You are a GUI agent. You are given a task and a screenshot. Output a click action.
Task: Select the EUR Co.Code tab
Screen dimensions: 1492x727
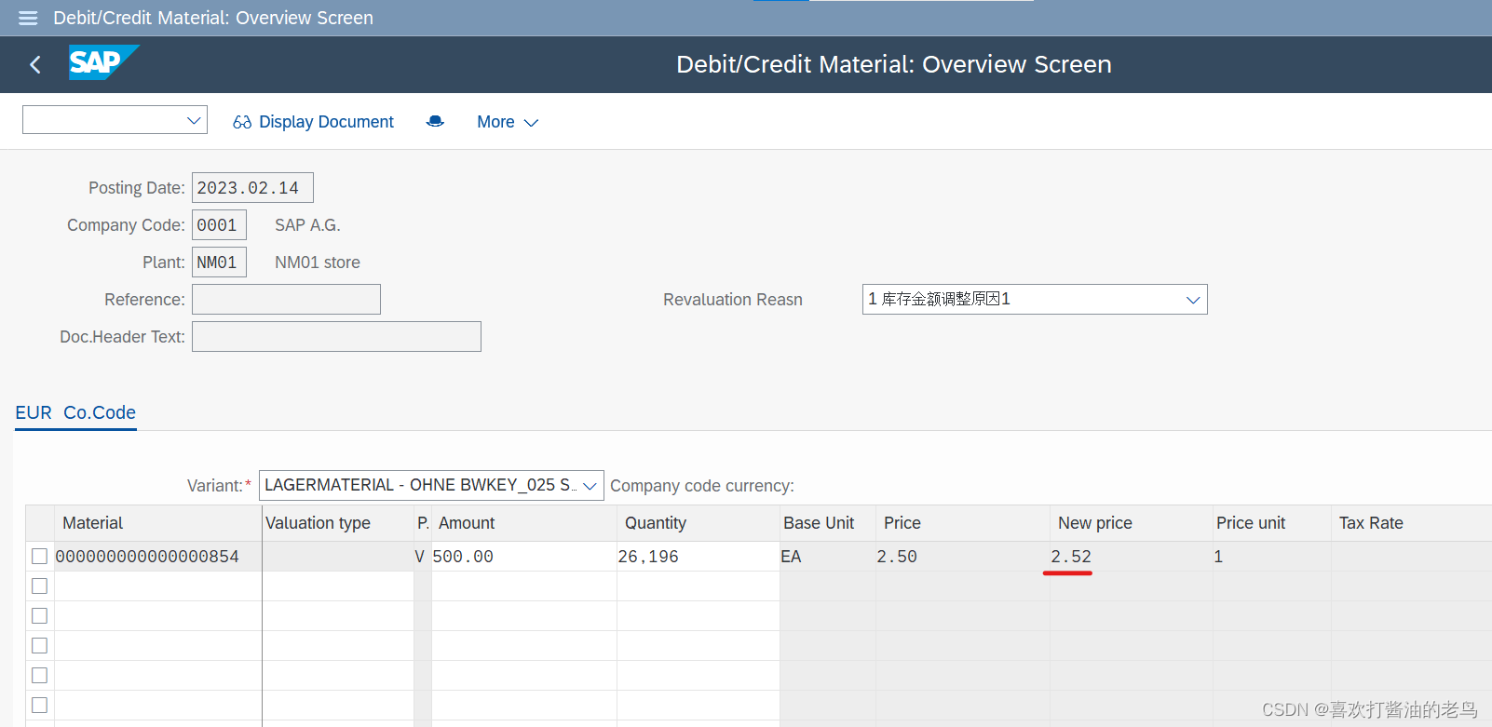[75, 412]
